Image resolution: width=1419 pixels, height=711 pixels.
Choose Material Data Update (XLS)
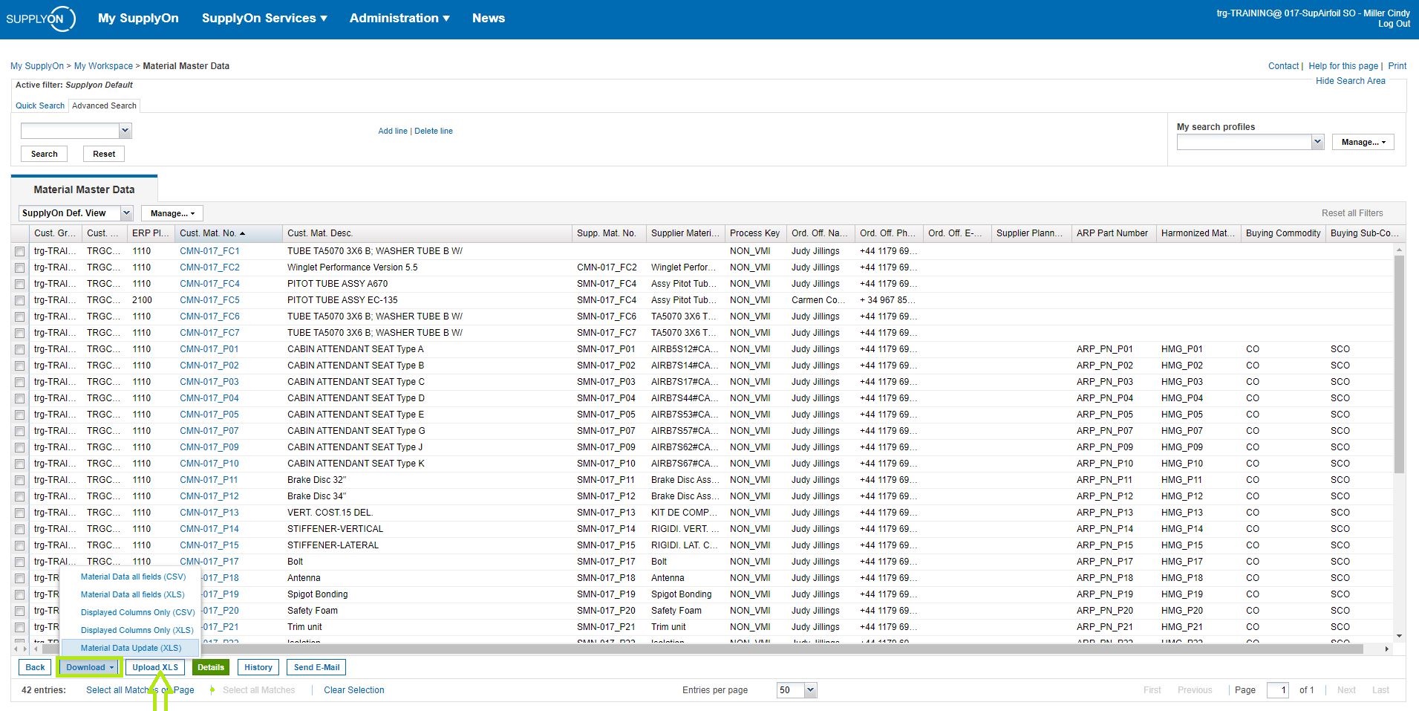point(131,648)
